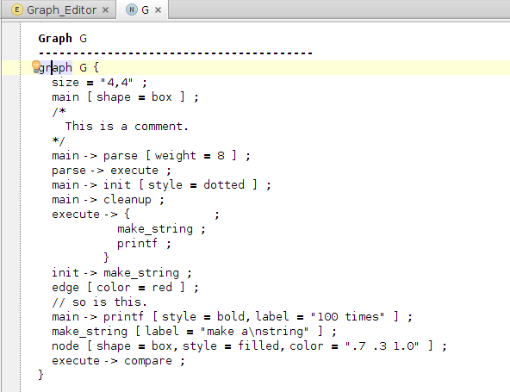
Task: Select the G tab
Action: click(143, 9)
